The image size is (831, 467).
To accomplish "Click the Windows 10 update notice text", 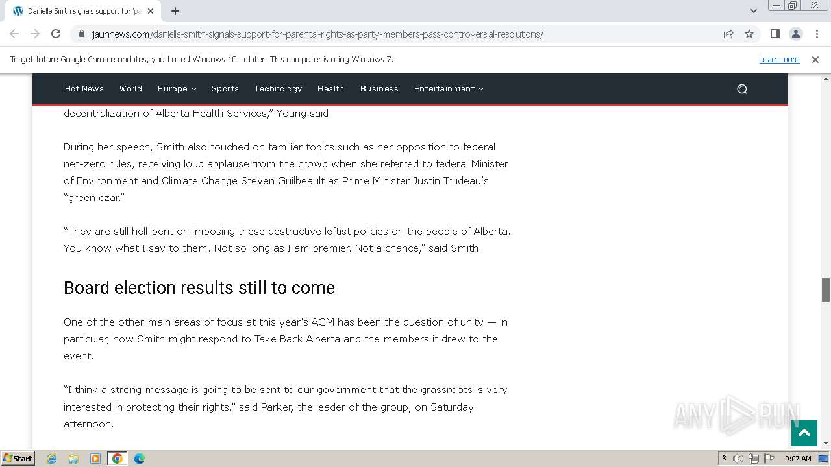I will pos(202,59).
